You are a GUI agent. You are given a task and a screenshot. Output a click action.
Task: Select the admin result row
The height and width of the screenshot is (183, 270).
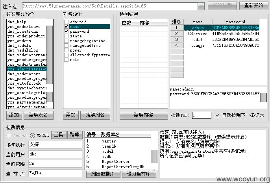tap(222, 28)
